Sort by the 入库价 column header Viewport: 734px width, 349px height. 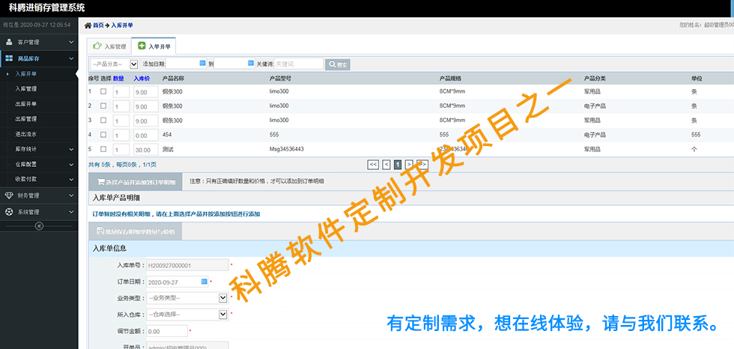pos(142,79)
